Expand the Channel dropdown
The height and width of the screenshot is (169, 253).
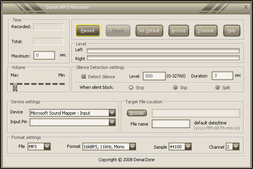[x=236, y=147]
